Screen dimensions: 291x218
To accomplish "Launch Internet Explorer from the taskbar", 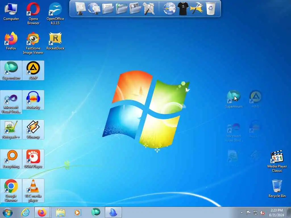I will click(x=25, y=212).
